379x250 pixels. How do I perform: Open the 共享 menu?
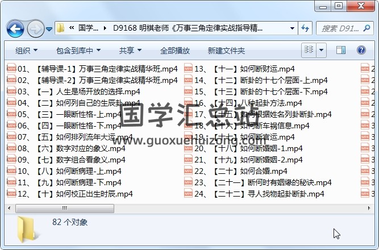pos(130,51)
